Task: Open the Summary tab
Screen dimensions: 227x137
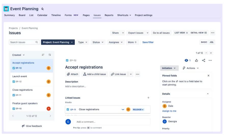Action: [9, 15]
